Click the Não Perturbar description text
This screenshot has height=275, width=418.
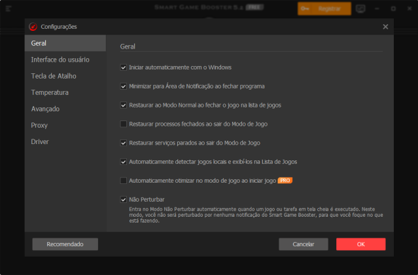click(x=256, y=215)
